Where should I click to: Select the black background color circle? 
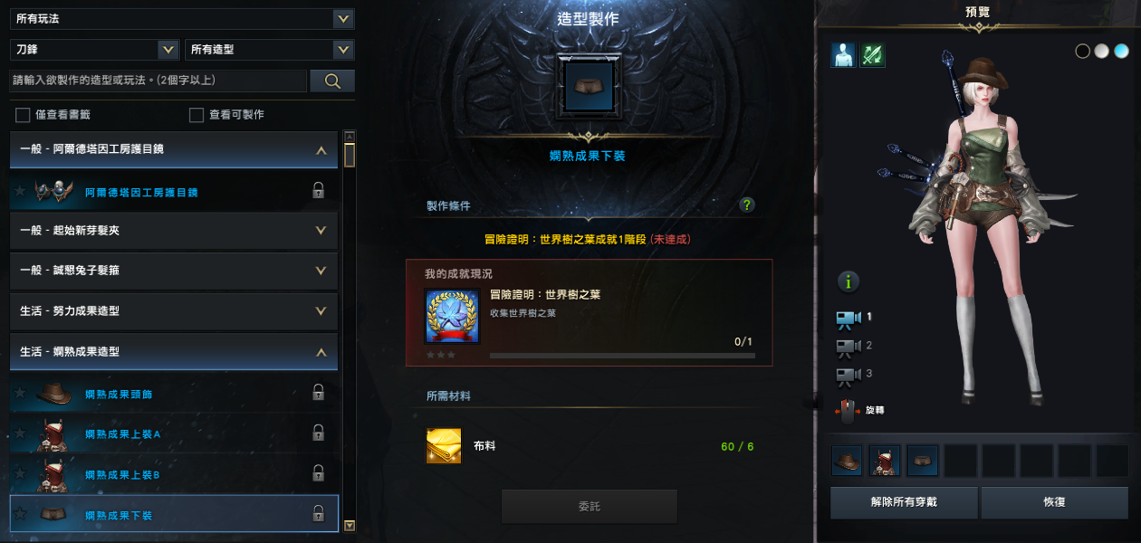(x=1082, y=52)
